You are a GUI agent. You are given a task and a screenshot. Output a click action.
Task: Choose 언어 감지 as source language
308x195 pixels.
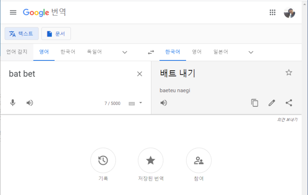tap(17, 52)
